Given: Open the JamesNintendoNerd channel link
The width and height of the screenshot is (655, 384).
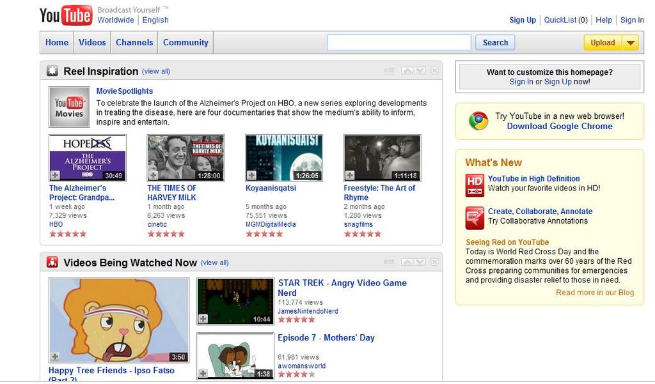Looking at the screenshot, I should coord(308,311).
